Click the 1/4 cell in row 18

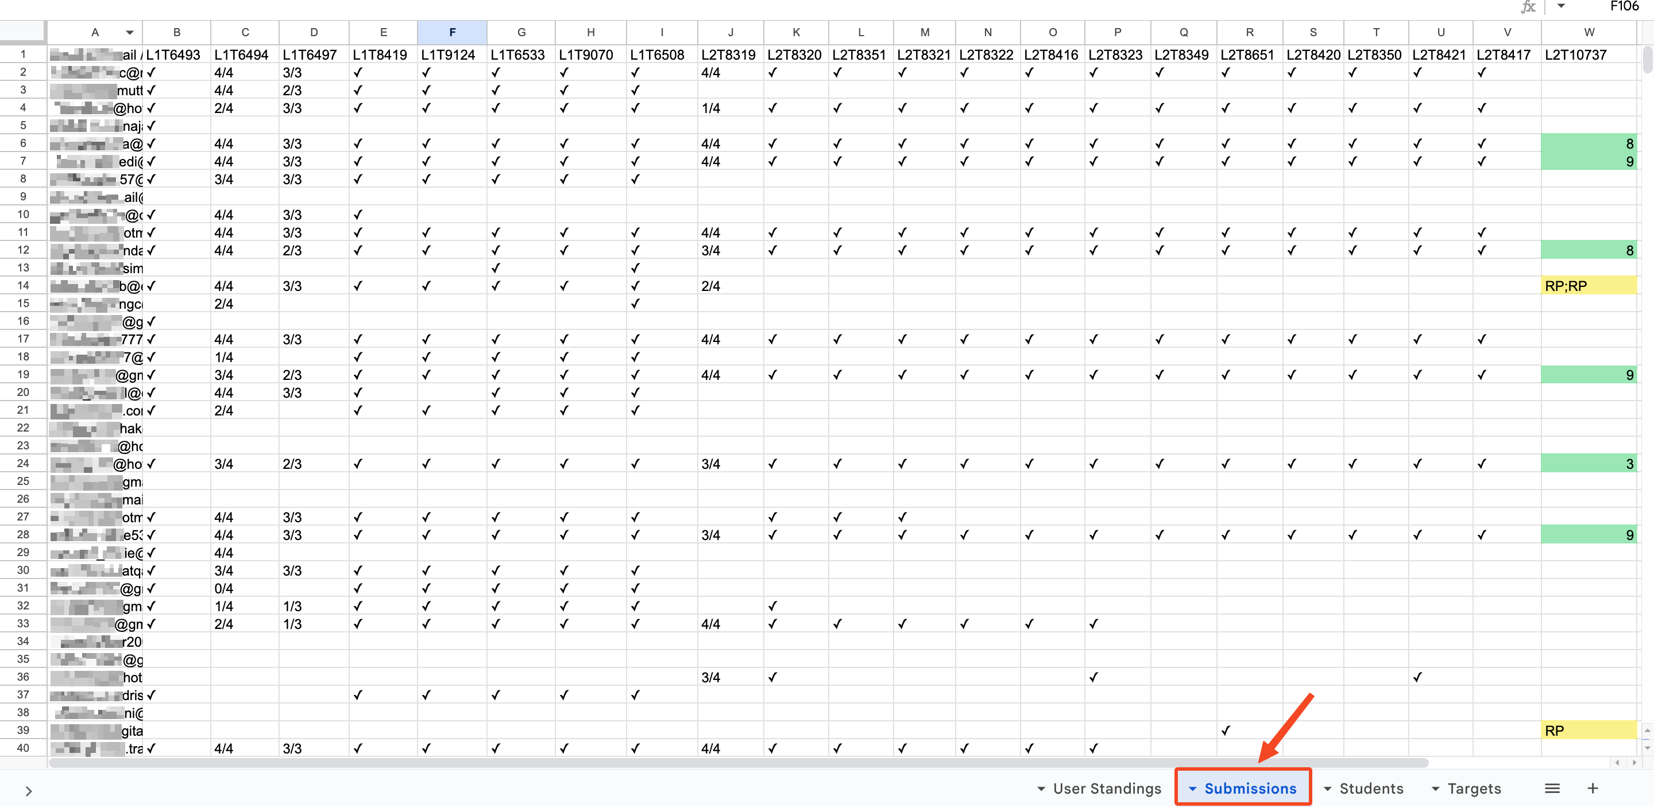245,357
